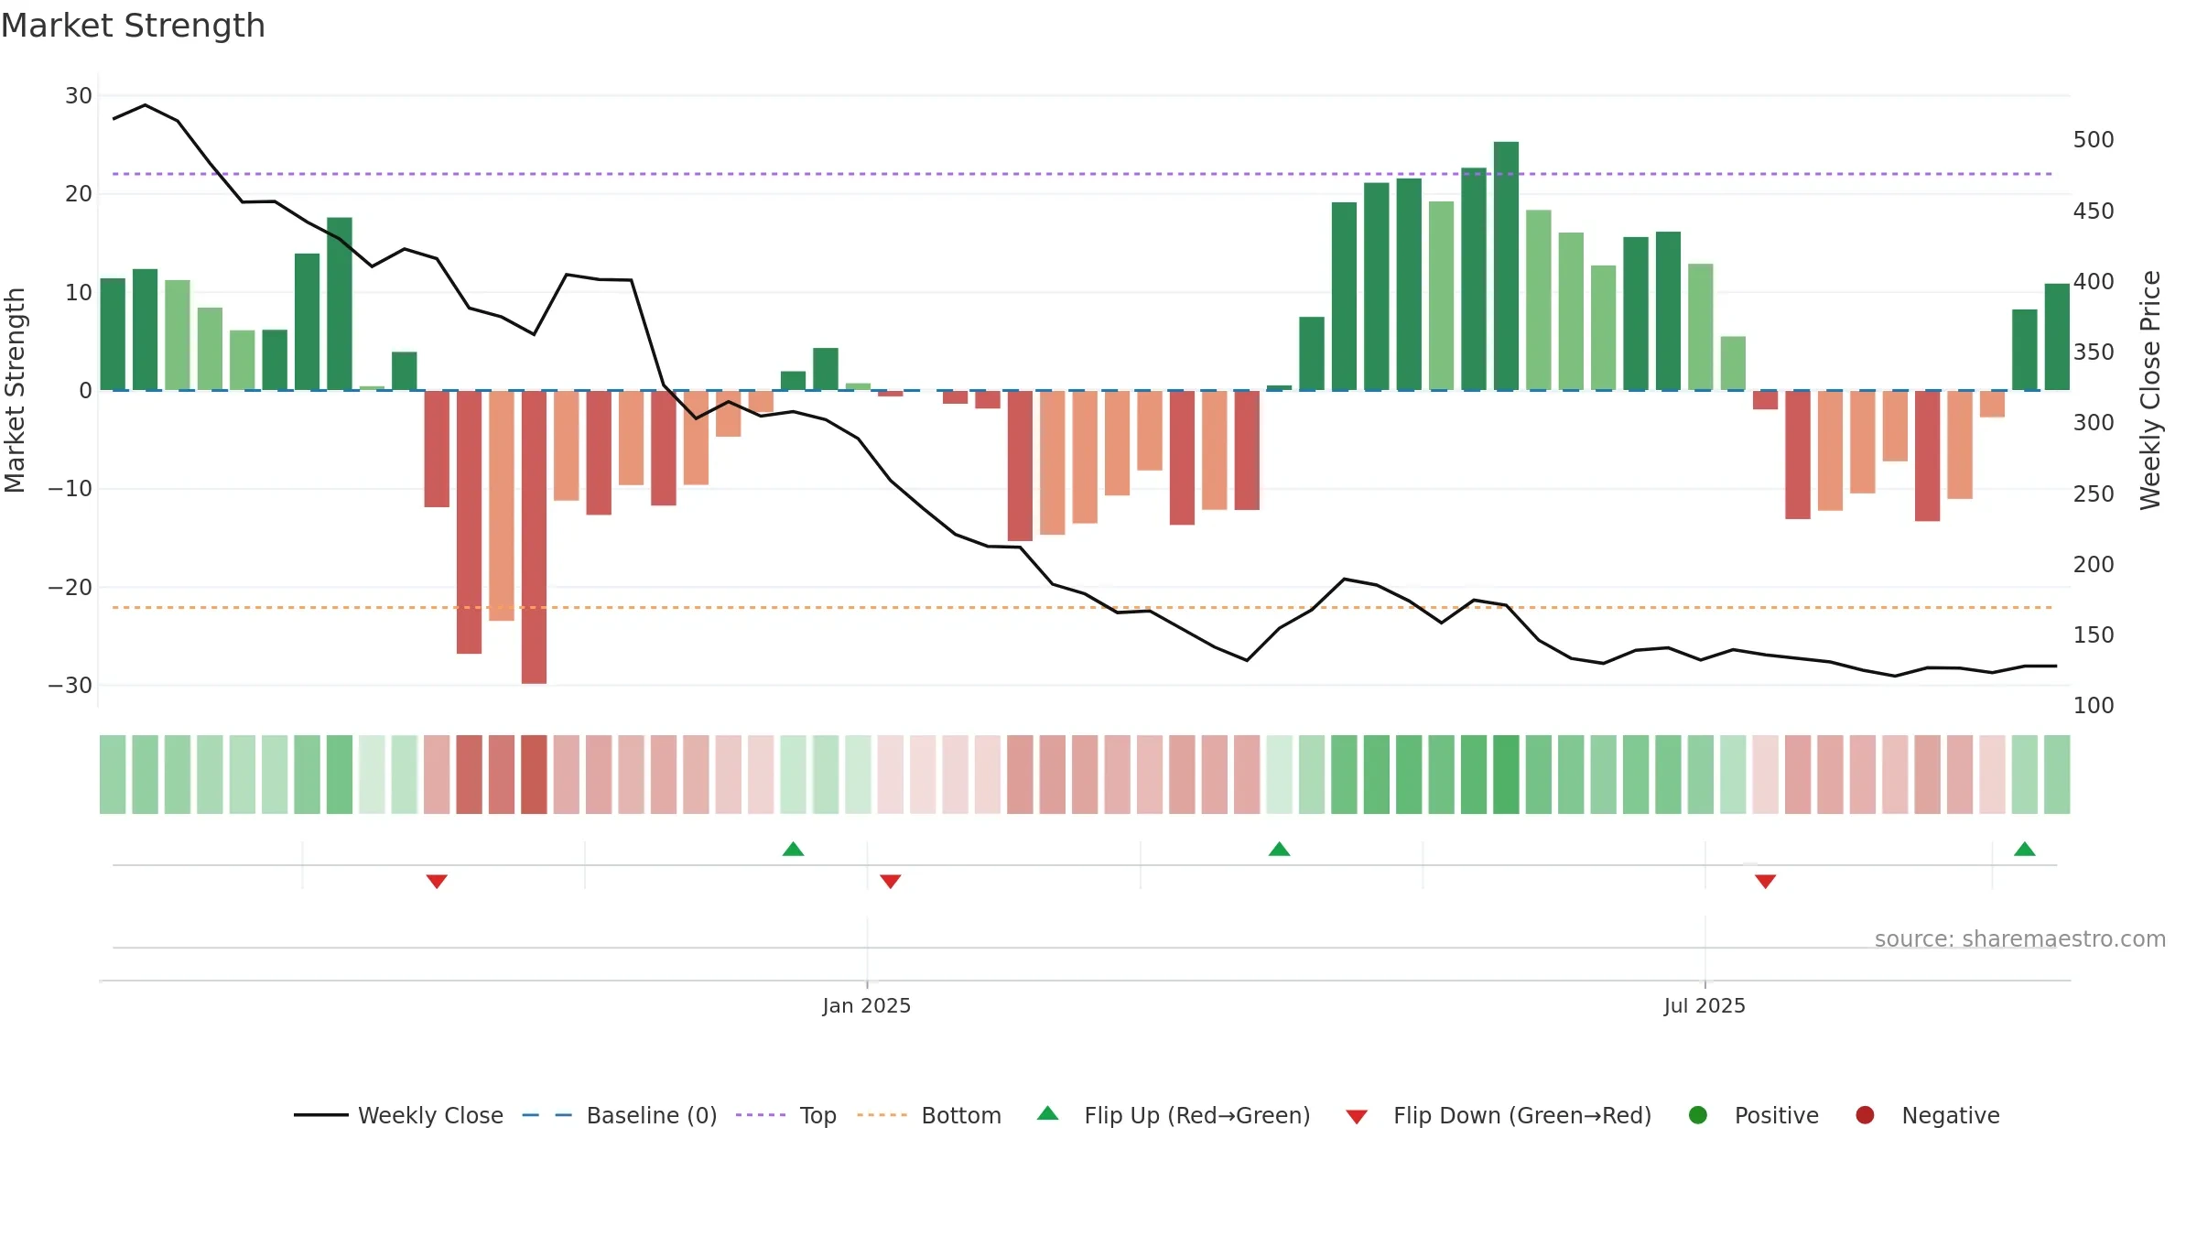Click the source: sharemaestro.com text

[2020, 938]
